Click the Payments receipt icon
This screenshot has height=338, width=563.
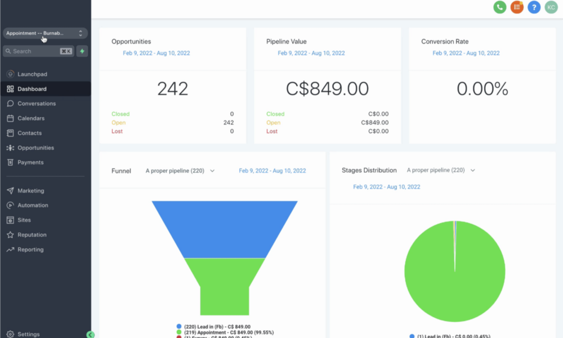coord(10,162)
